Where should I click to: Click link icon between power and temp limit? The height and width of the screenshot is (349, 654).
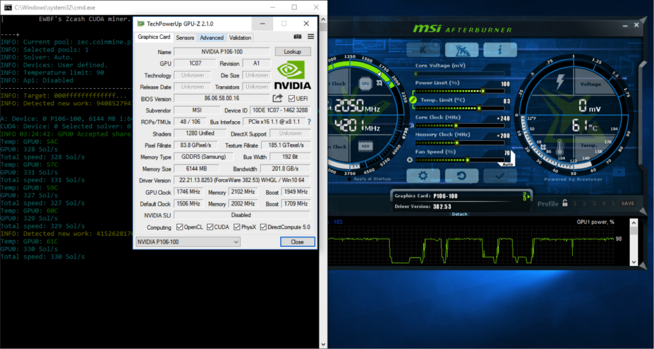click(413, 100)
